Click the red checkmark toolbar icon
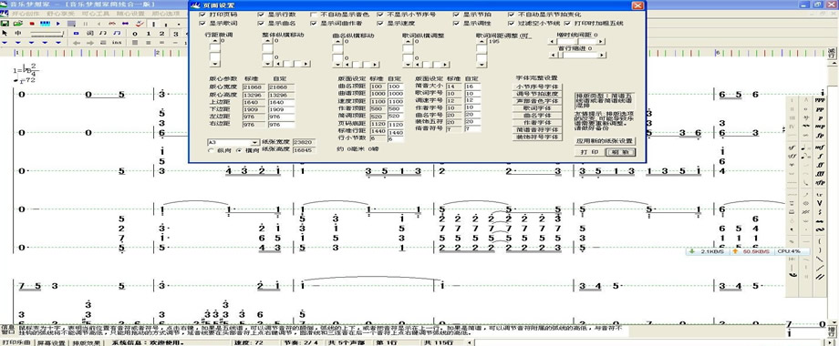The width and height of the screenshot is (839, 346). [x=140, y=24]
